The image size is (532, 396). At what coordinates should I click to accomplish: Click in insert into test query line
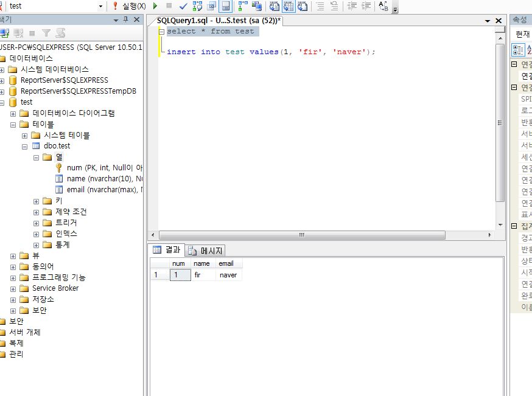click(x=271, y=52)
